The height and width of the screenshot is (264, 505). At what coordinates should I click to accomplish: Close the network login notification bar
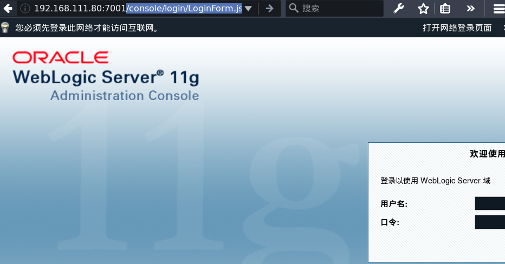(x=501, y=28)
